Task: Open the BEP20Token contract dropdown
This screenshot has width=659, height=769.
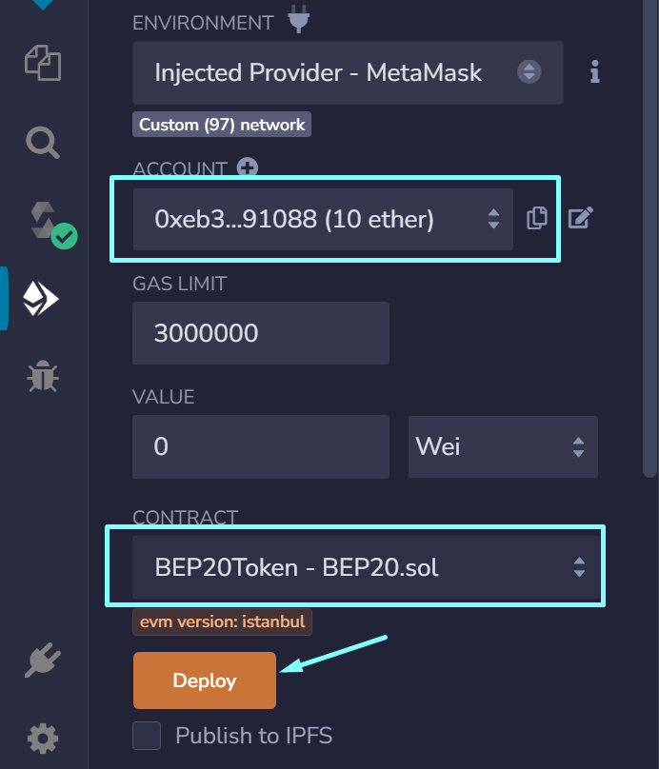Action: [x=366, y=567]
